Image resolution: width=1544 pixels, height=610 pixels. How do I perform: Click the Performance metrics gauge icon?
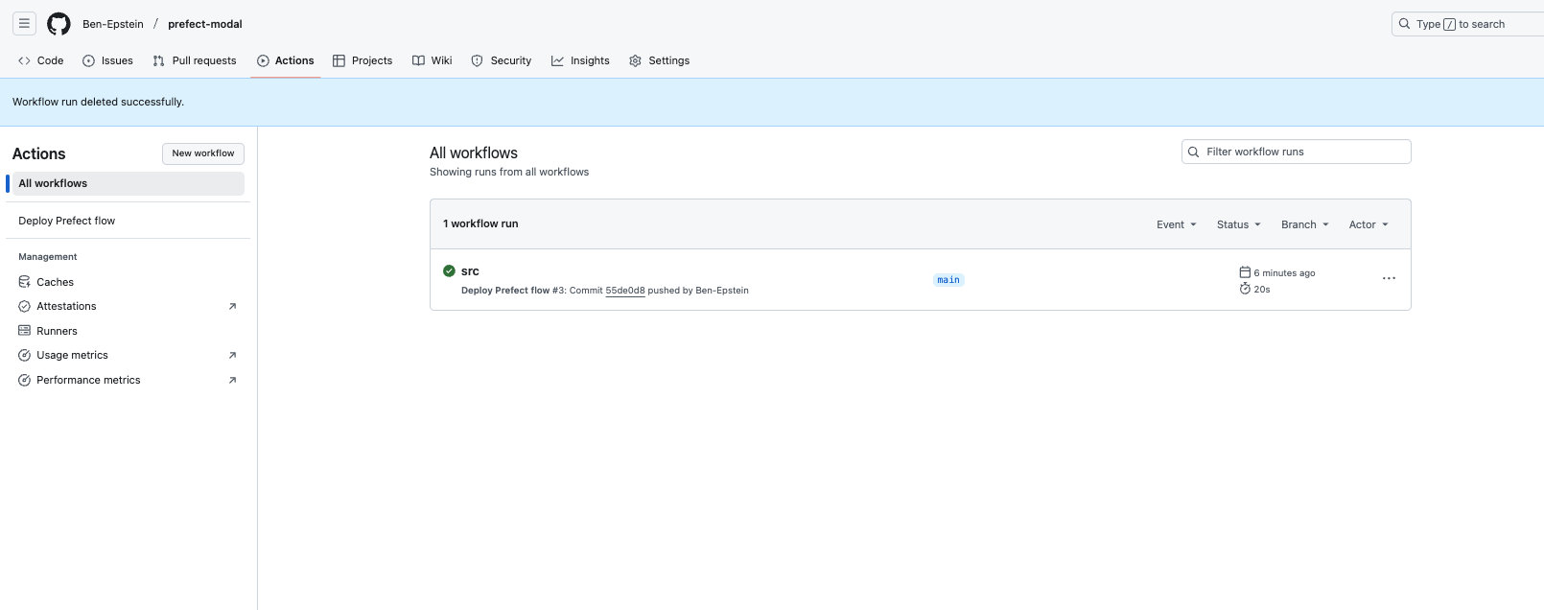pyautogui.click(x=25, y=380)
